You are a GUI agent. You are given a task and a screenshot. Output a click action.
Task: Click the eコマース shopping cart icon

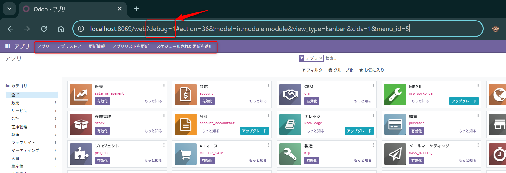pyautogui.click(x=186, y=154)
